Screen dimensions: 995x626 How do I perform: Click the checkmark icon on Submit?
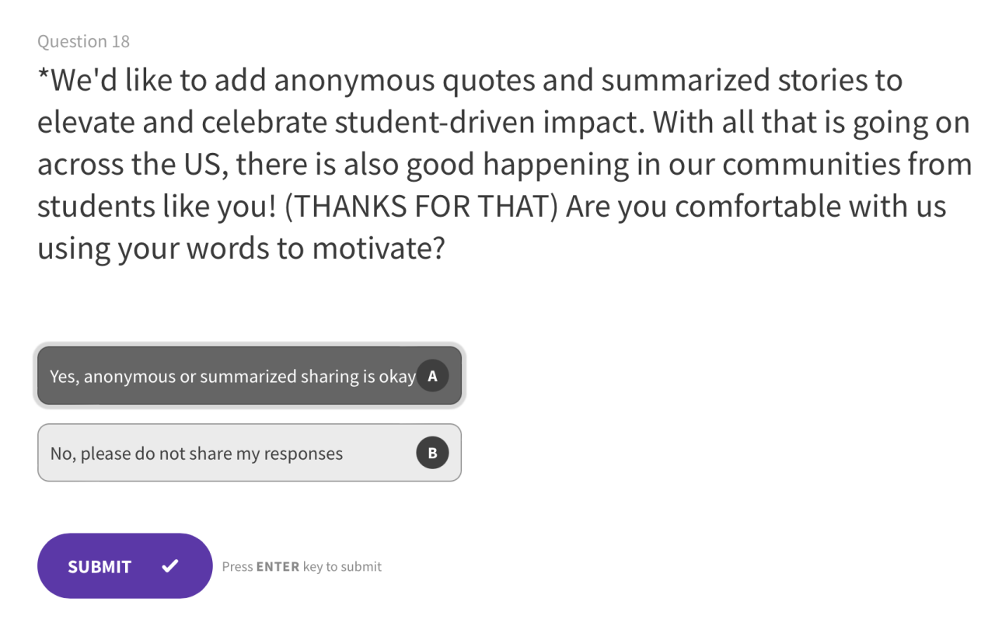pos(170,566)
